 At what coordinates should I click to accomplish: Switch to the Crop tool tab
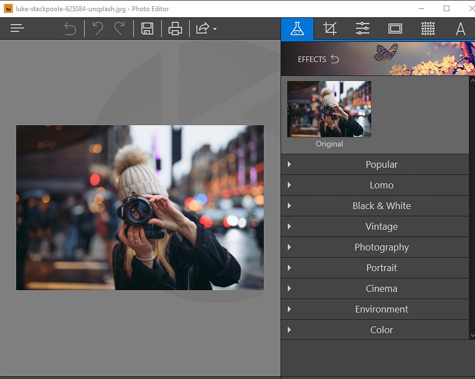pyautogui.click(x=330, y=29)
